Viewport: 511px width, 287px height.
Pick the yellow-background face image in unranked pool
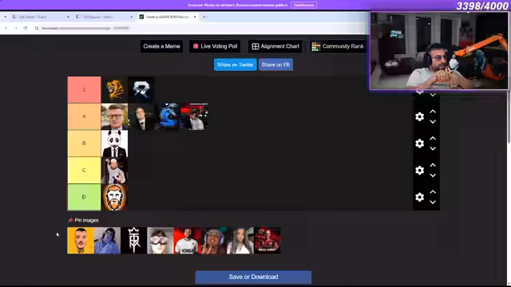click(x=81, y=241)
